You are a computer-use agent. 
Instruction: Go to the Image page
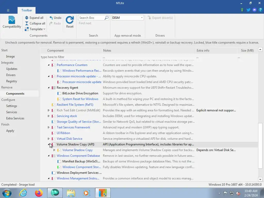pos(10,56)
